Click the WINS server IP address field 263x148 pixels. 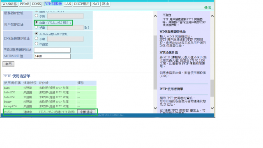point(52,50)
